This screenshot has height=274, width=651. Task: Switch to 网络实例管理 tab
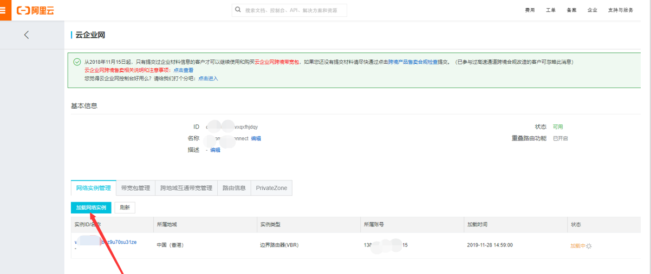click(93, 188)
